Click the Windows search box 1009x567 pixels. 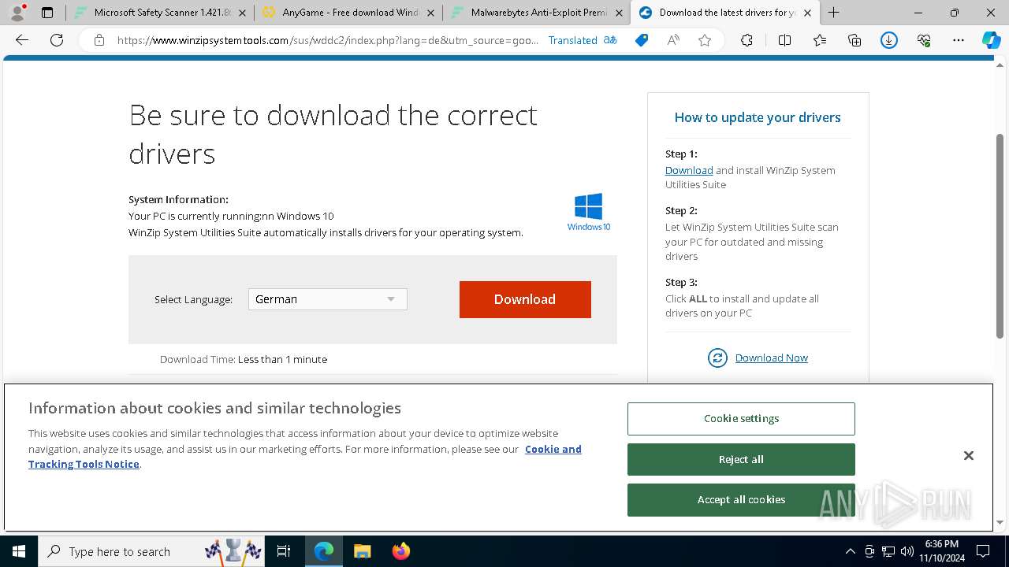(151, 551)
